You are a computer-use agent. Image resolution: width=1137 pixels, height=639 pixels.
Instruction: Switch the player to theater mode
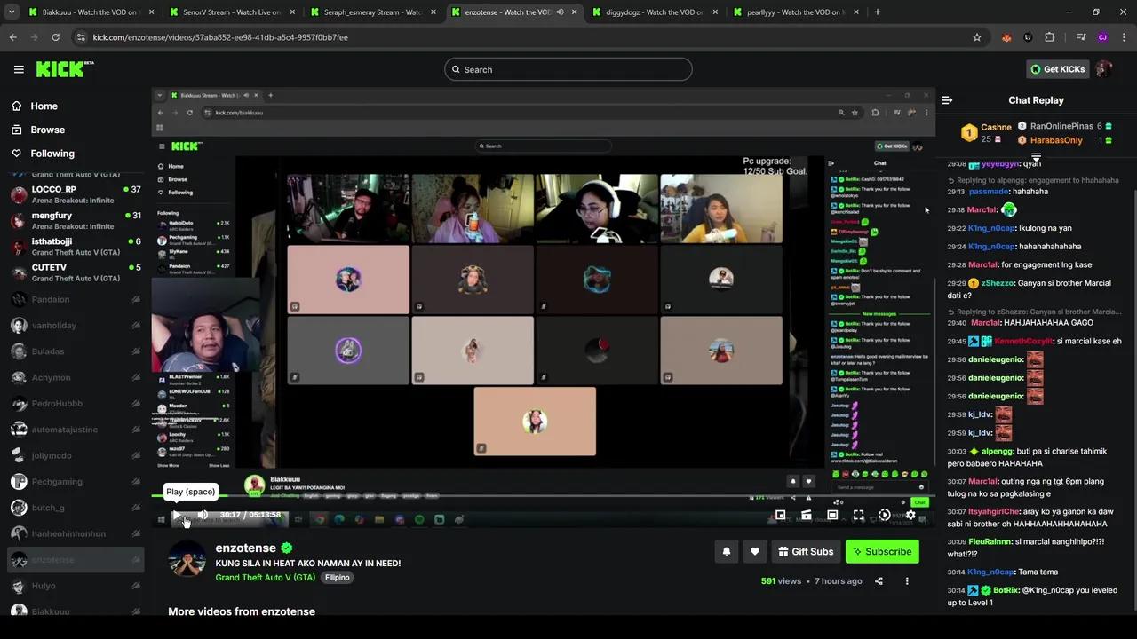click(x=832, y=515)
